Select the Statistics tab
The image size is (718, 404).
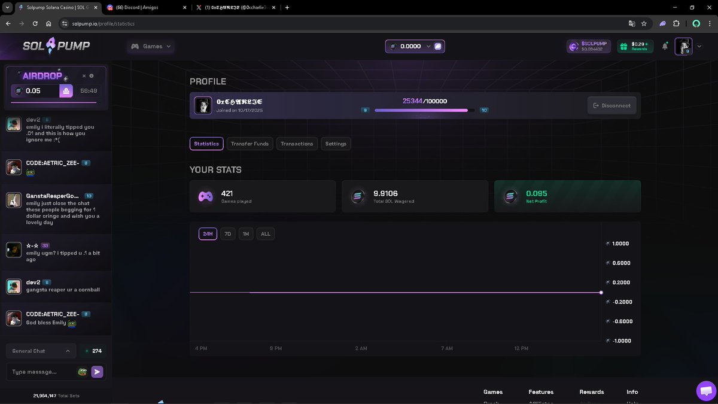click(x=206, y=144)
